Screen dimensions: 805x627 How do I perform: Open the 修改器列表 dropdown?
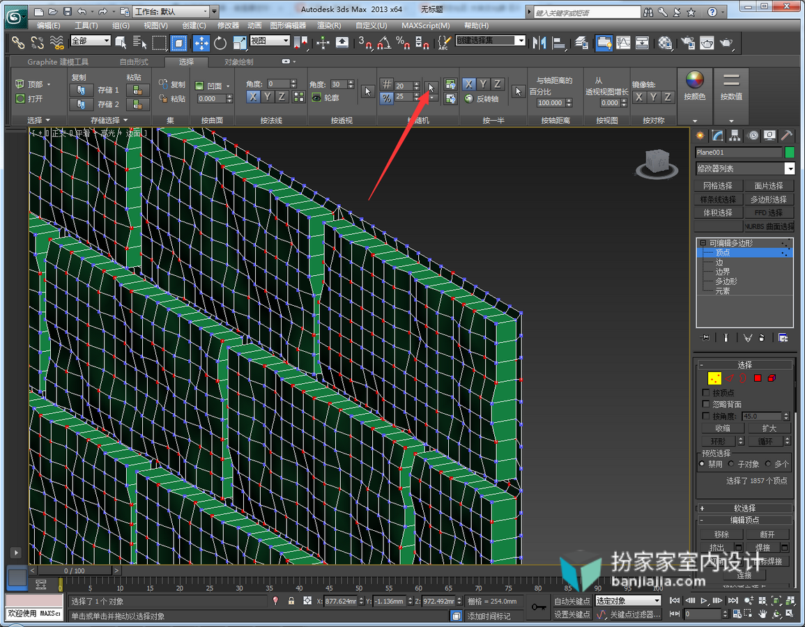[x=745, y=169]
